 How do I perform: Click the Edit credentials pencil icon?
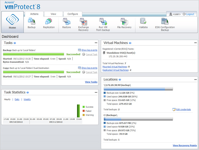174,110
